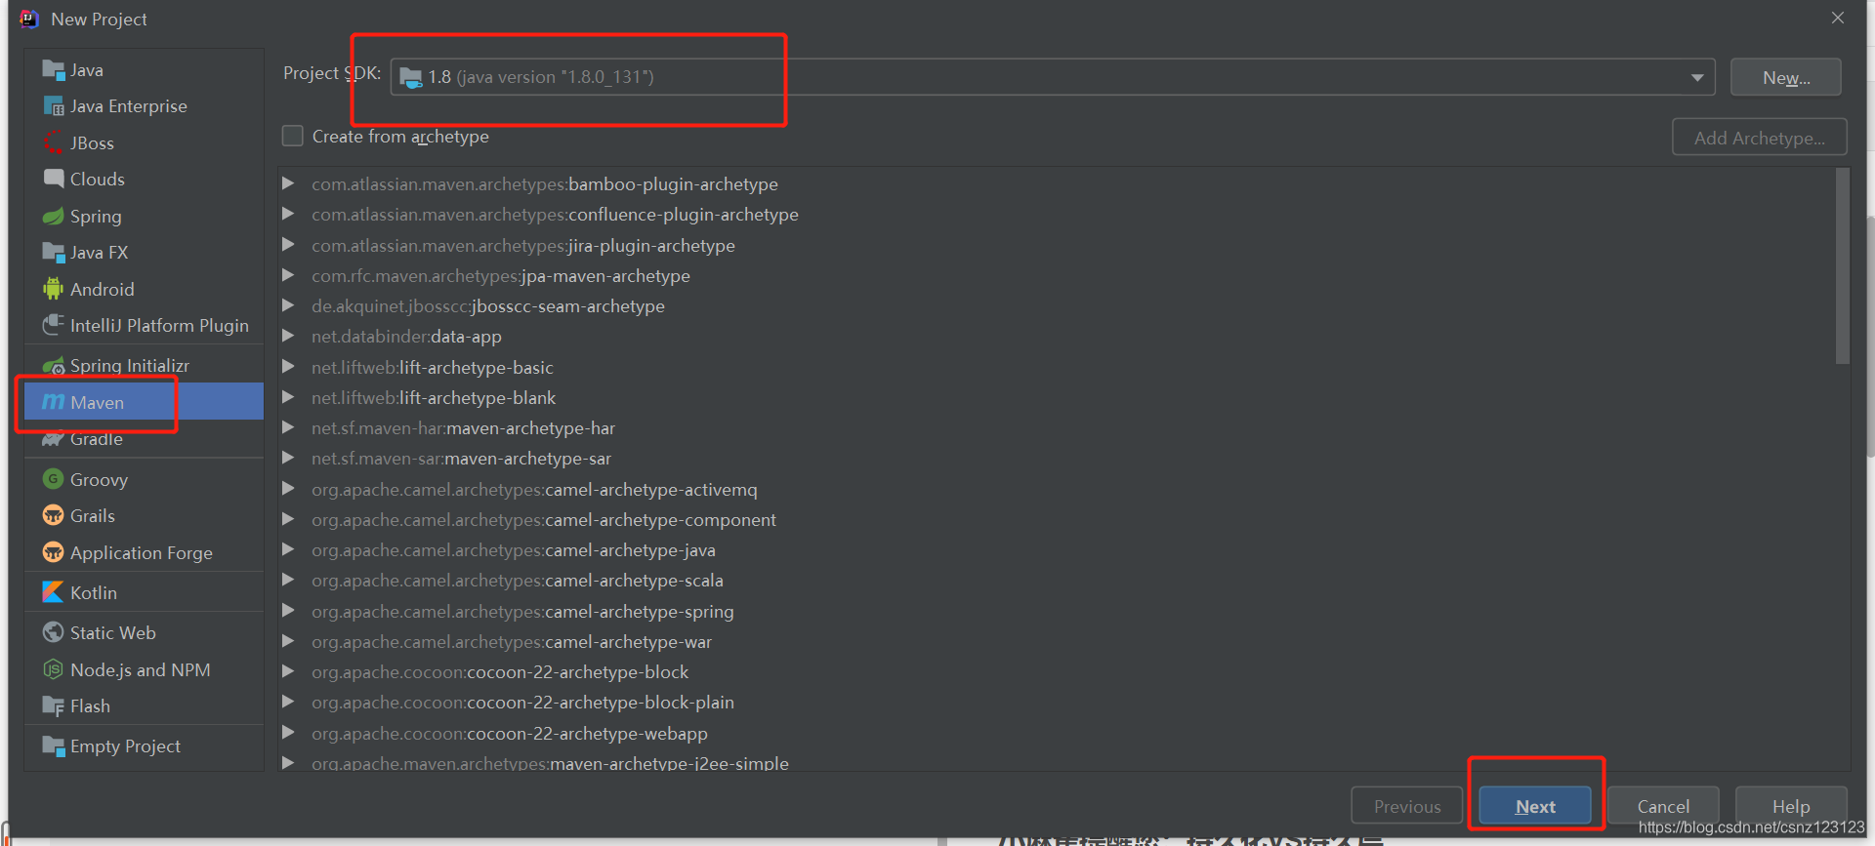Expand net.databinder data-app node
This screenshot has height=846, width=1875.
click(x=288, y=336)
